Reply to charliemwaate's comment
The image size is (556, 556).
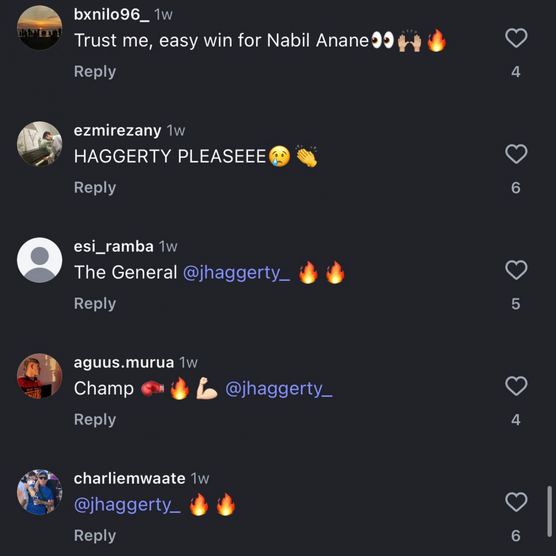pyautogui.click(x=95, y=535)
